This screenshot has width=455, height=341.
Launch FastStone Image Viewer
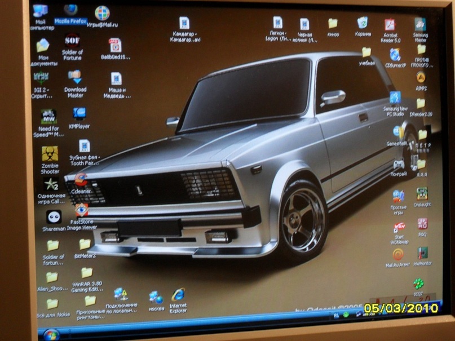[81, 210]
